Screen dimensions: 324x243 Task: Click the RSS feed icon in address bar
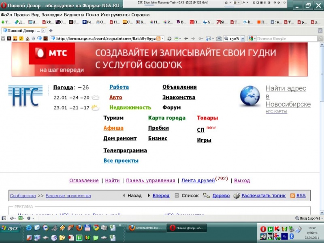159,38
